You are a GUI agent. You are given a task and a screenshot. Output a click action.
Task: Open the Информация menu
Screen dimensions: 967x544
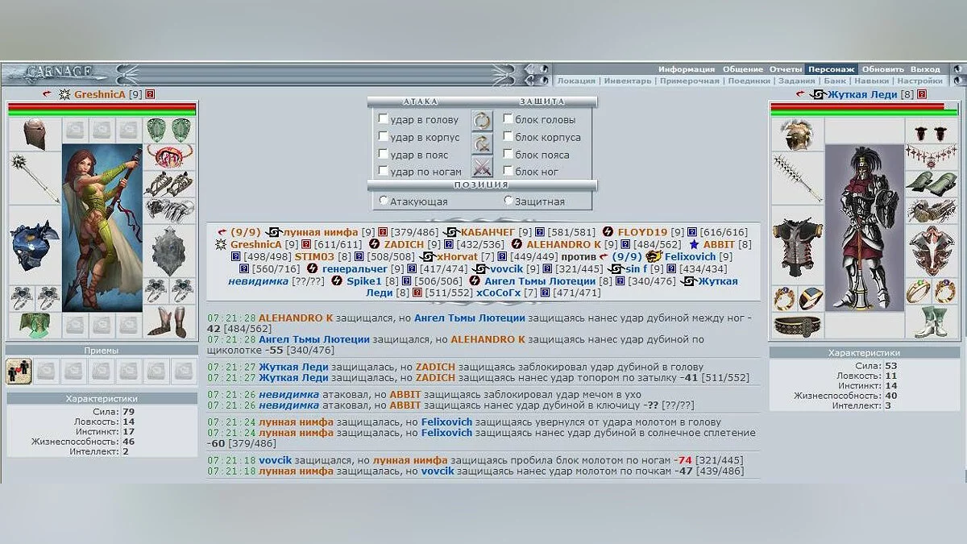coord(687,69)
